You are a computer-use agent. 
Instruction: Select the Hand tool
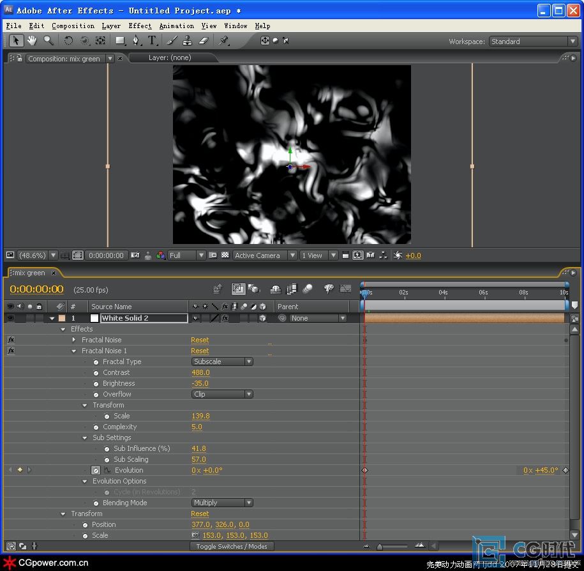tap(32, 41)
